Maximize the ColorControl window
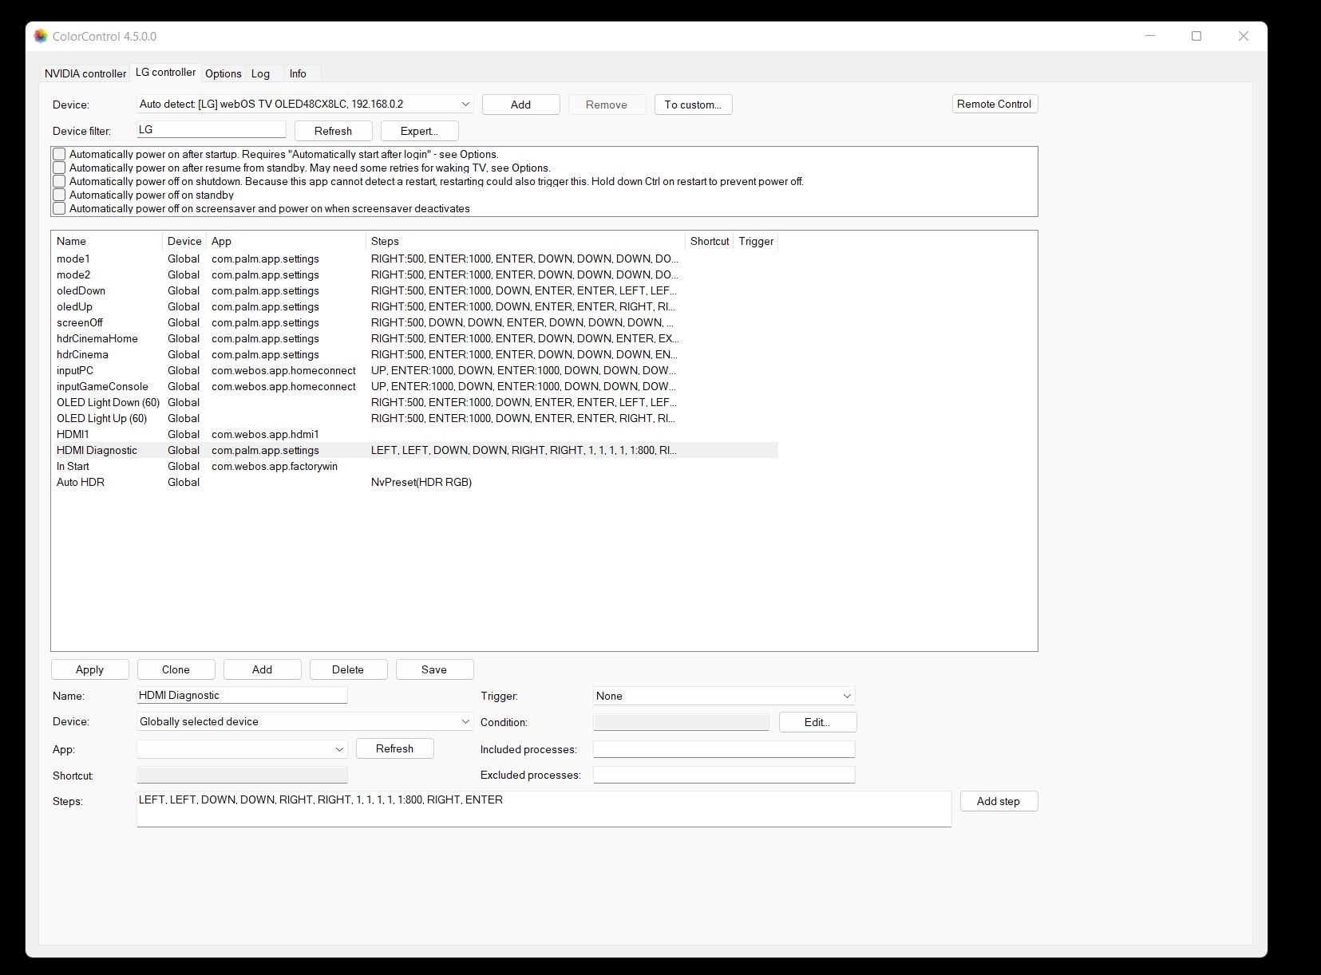The width and height of the screenshot is (1321, 975). tap(1196, 36)
